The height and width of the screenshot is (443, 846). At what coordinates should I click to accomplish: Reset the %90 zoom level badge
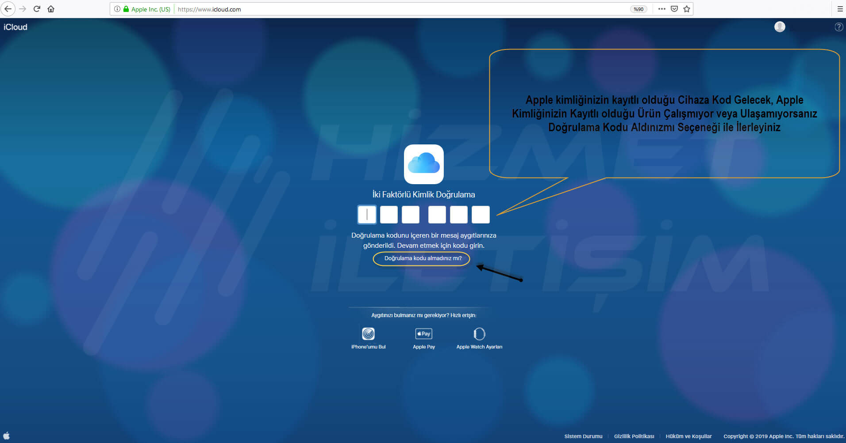click(x=638, y=9)
